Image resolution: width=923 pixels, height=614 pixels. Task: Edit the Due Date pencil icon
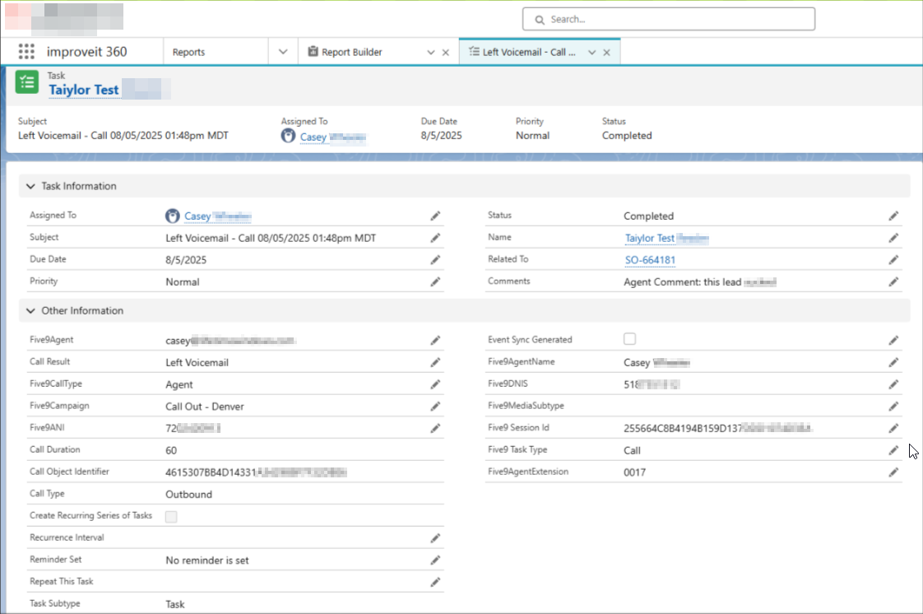pyautogui.click(x=435, y=259)
